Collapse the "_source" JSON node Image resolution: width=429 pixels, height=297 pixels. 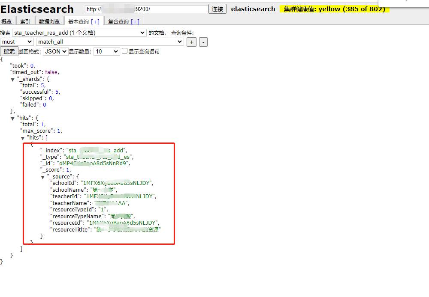point(42,177)
